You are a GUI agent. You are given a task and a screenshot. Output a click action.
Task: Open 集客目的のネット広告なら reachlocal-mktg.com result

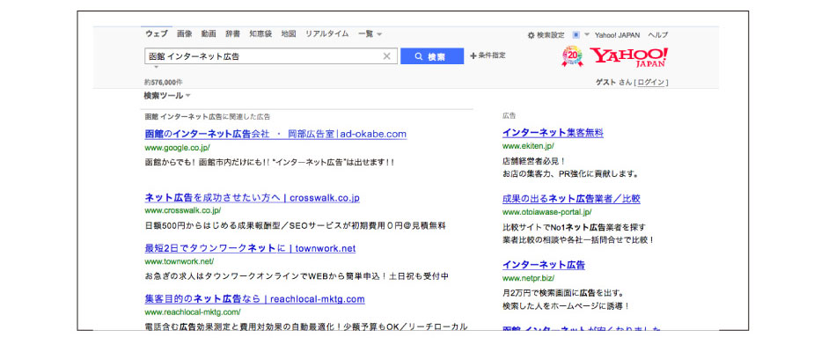(255, 299)
